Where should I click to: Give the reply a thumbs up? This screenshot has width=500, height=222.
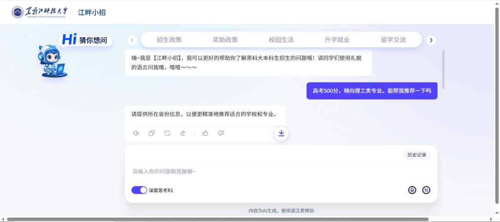coord(205,133)
